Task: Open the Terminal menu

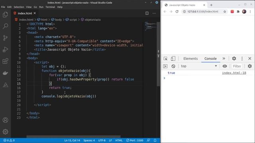Action: 50,7
